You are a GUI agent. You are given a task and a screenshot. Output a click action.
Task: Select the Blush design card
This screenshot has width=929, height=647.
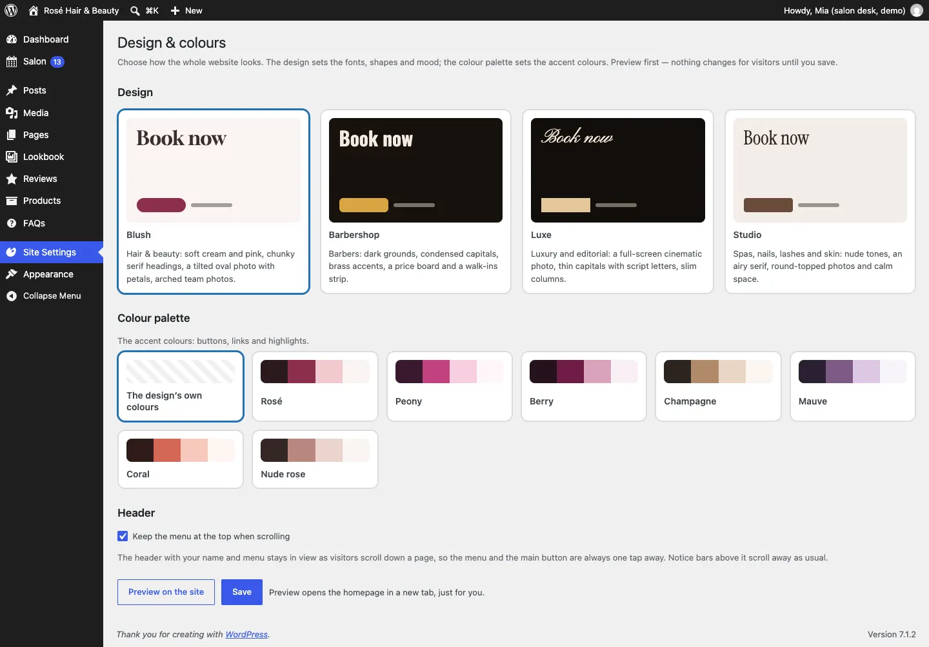tap(214, 201)
